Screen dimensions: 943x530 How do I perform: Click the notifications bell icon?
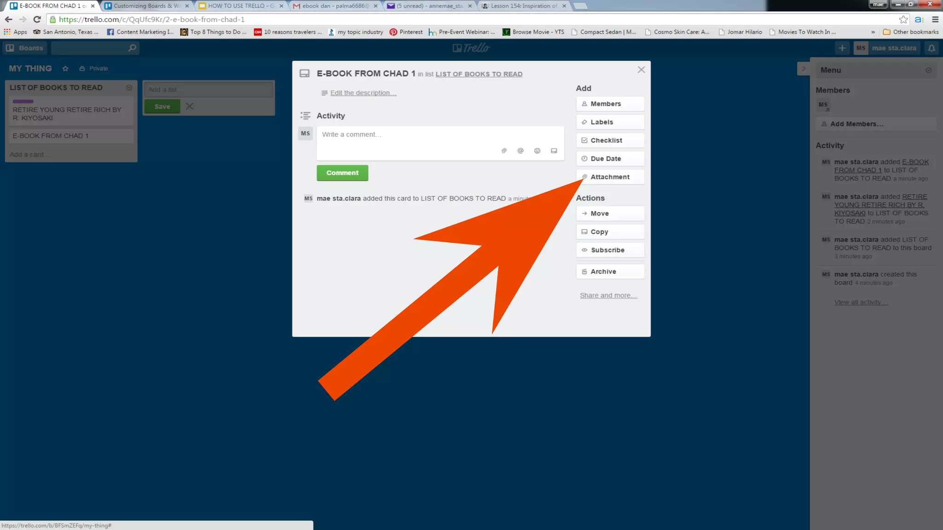pyautogui.click(x=931, y=48)
